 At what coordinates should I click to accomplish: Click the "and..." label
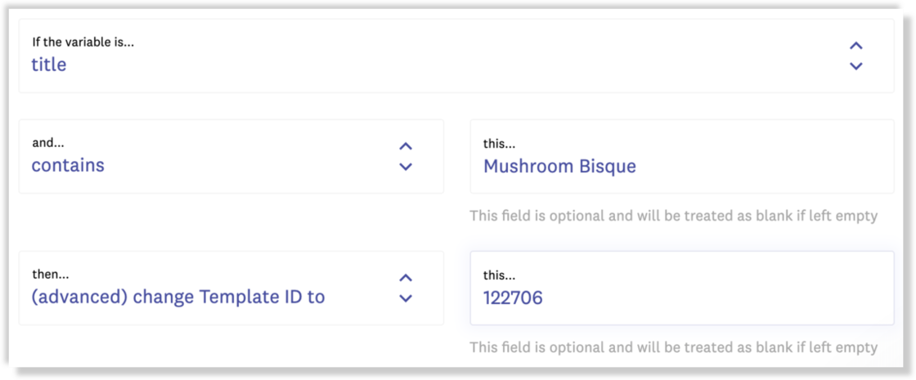(x=48, y=143)
